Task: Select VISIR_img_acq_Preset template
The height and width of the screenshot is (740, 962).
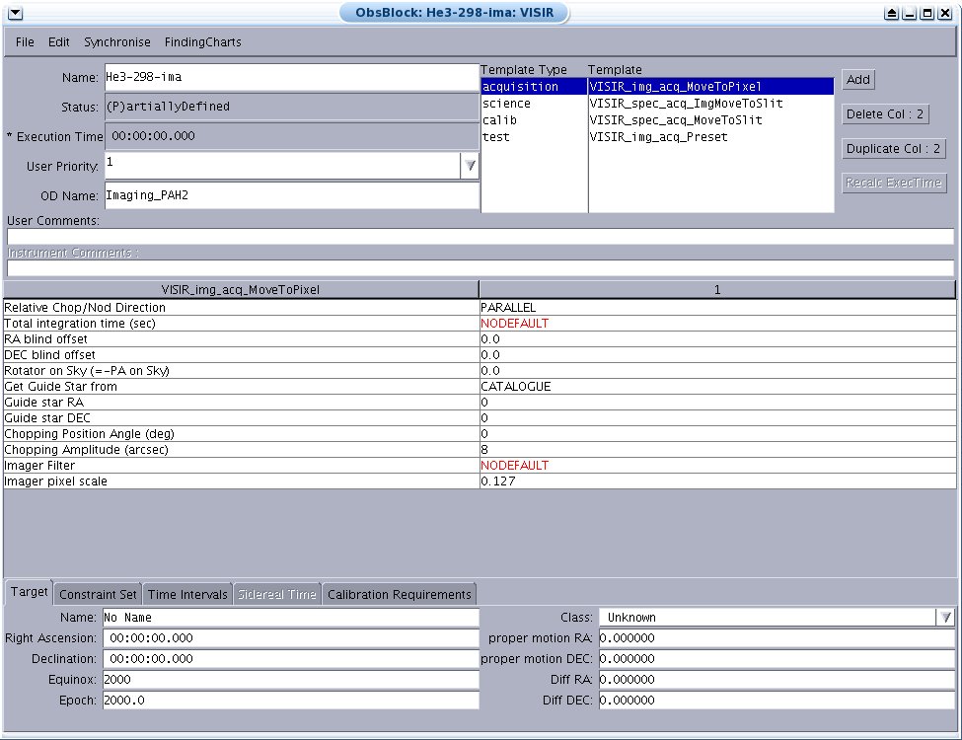Action: pyautogui.click(x=711, y=137)
